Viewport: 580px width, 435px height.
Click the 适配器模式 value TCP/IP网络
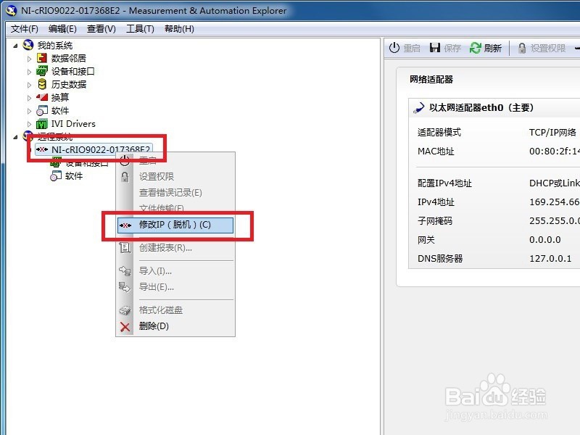[x=552, y=133]
